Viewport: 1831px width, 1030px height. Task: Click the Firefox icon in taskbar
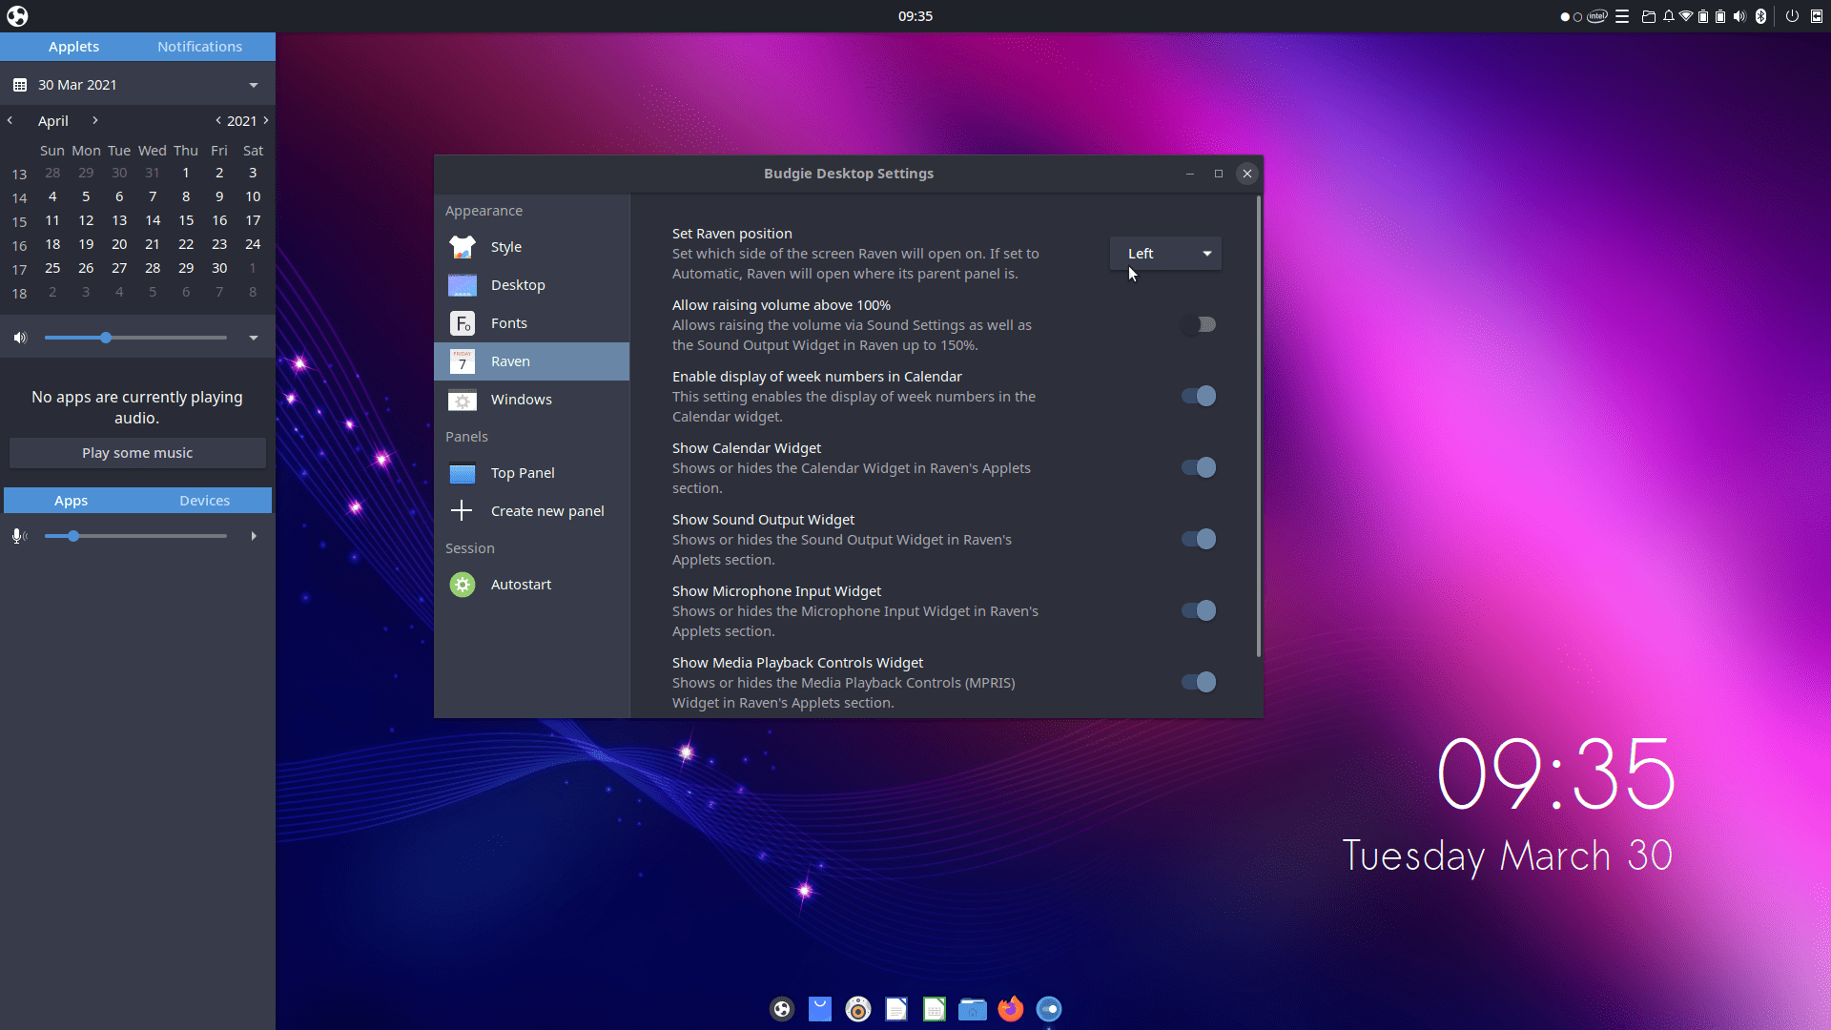(x=1010, y=1009)
